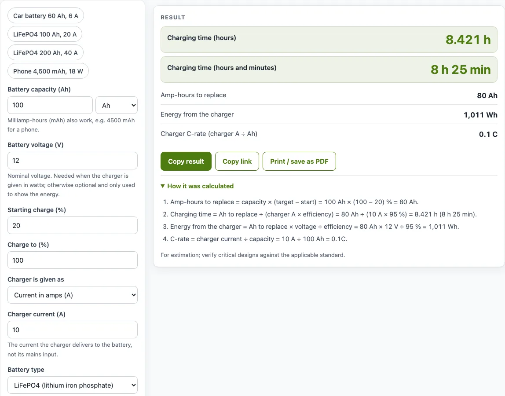Viewport: 505px width, 396px height.
Task: Click the Copy result button
Action: pos(186,161)
